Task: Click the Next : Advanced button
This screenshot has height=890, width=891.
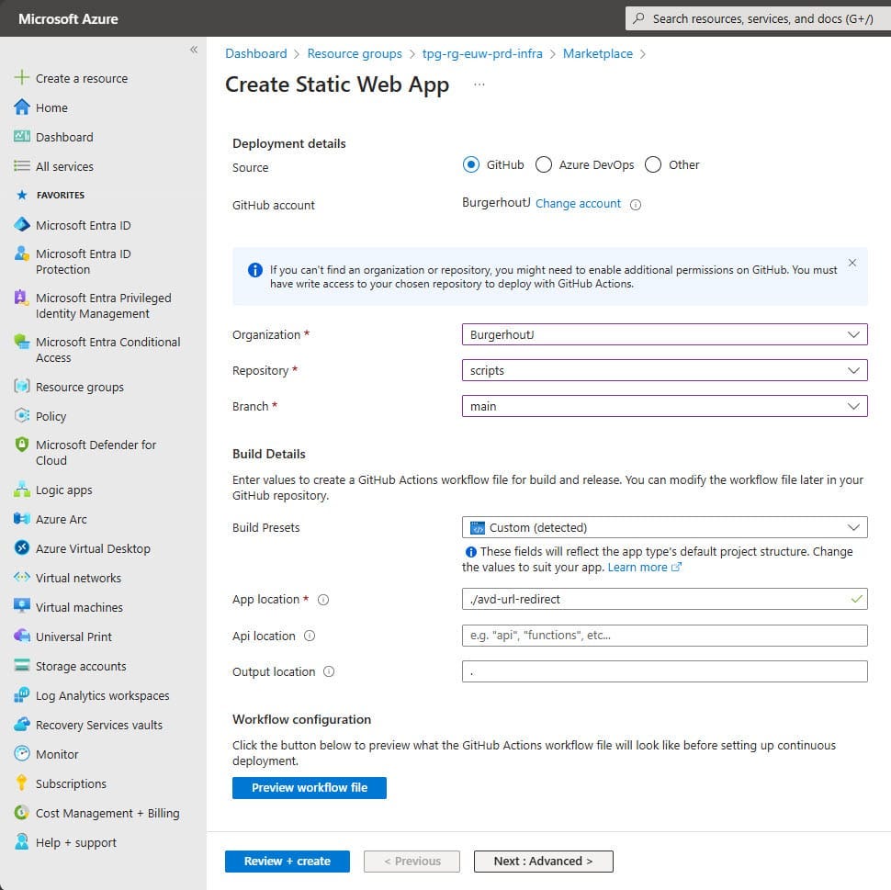Action: pos(543,861)
